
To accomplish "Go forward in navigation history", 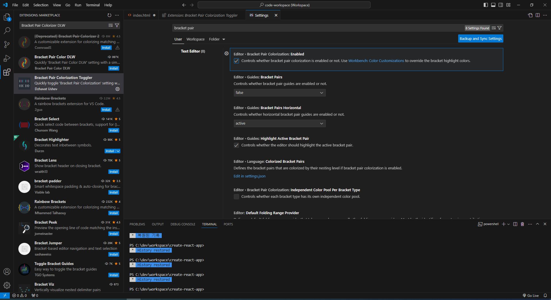I will [192, 5].
